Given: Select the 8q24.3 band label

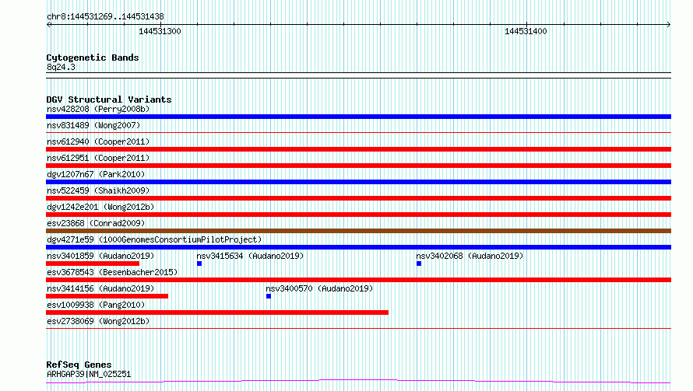Looking at the screenshot, I should pos(61,67).
